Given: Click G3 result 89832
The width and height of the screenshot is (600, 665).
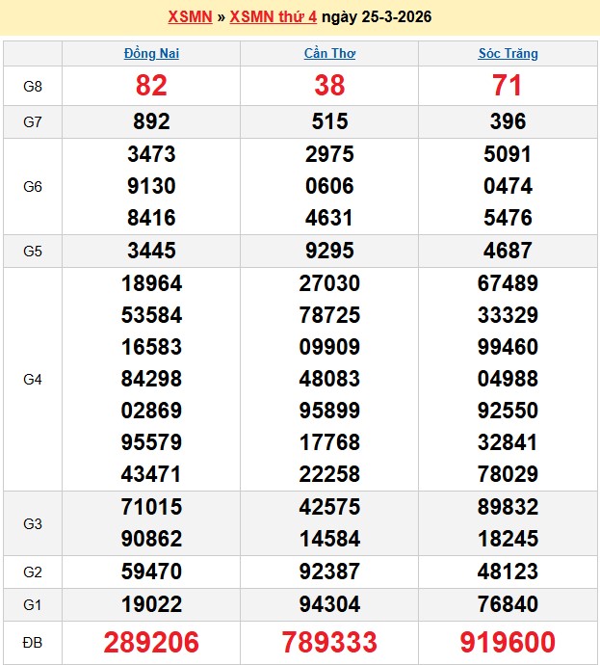Looking at the screenshot, I should [508, 507].
